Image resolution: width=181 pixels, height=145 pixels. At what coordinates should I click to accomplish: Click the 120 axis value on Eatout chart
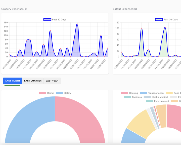[117, 22]
